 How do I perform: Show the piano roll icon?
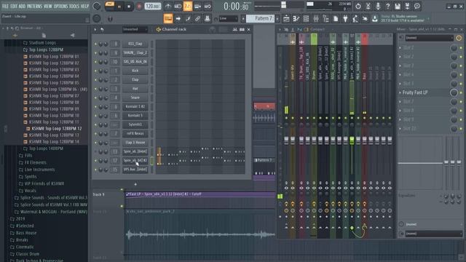[x=296, y=19]
